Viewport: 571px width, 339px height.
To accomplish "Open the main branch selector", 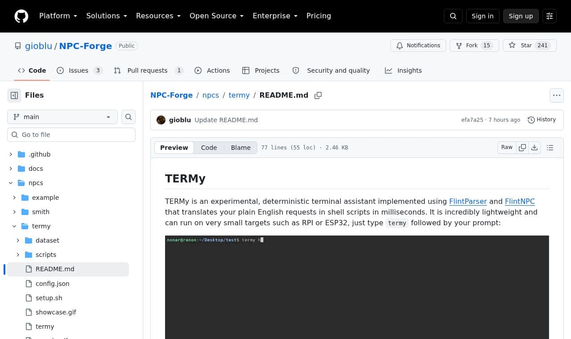I will (x=62, y=117).
